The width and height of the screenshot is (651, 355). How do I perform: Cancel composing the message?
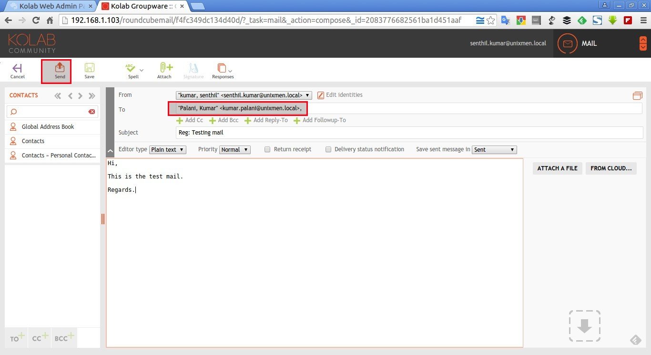coord(18,71)
